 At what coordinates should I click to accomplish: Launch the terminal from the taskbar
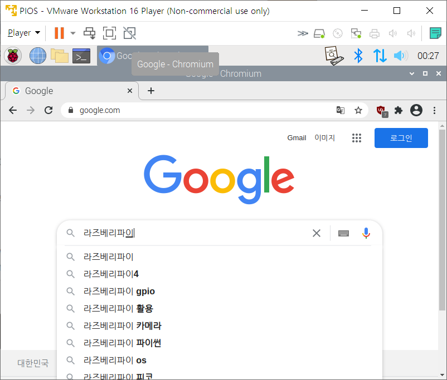[81, 56]
